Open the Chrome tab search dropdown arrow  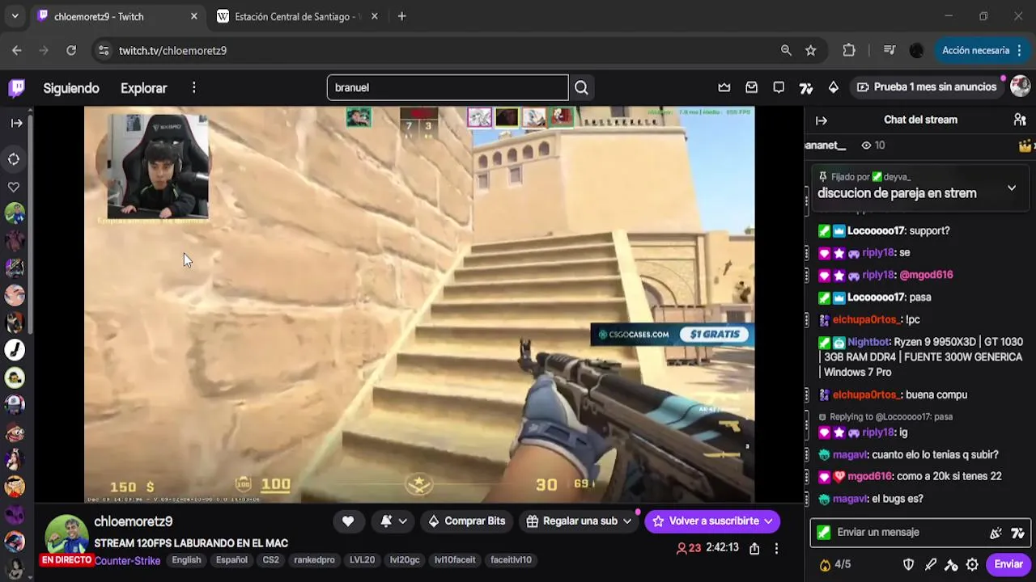[15, 16]
